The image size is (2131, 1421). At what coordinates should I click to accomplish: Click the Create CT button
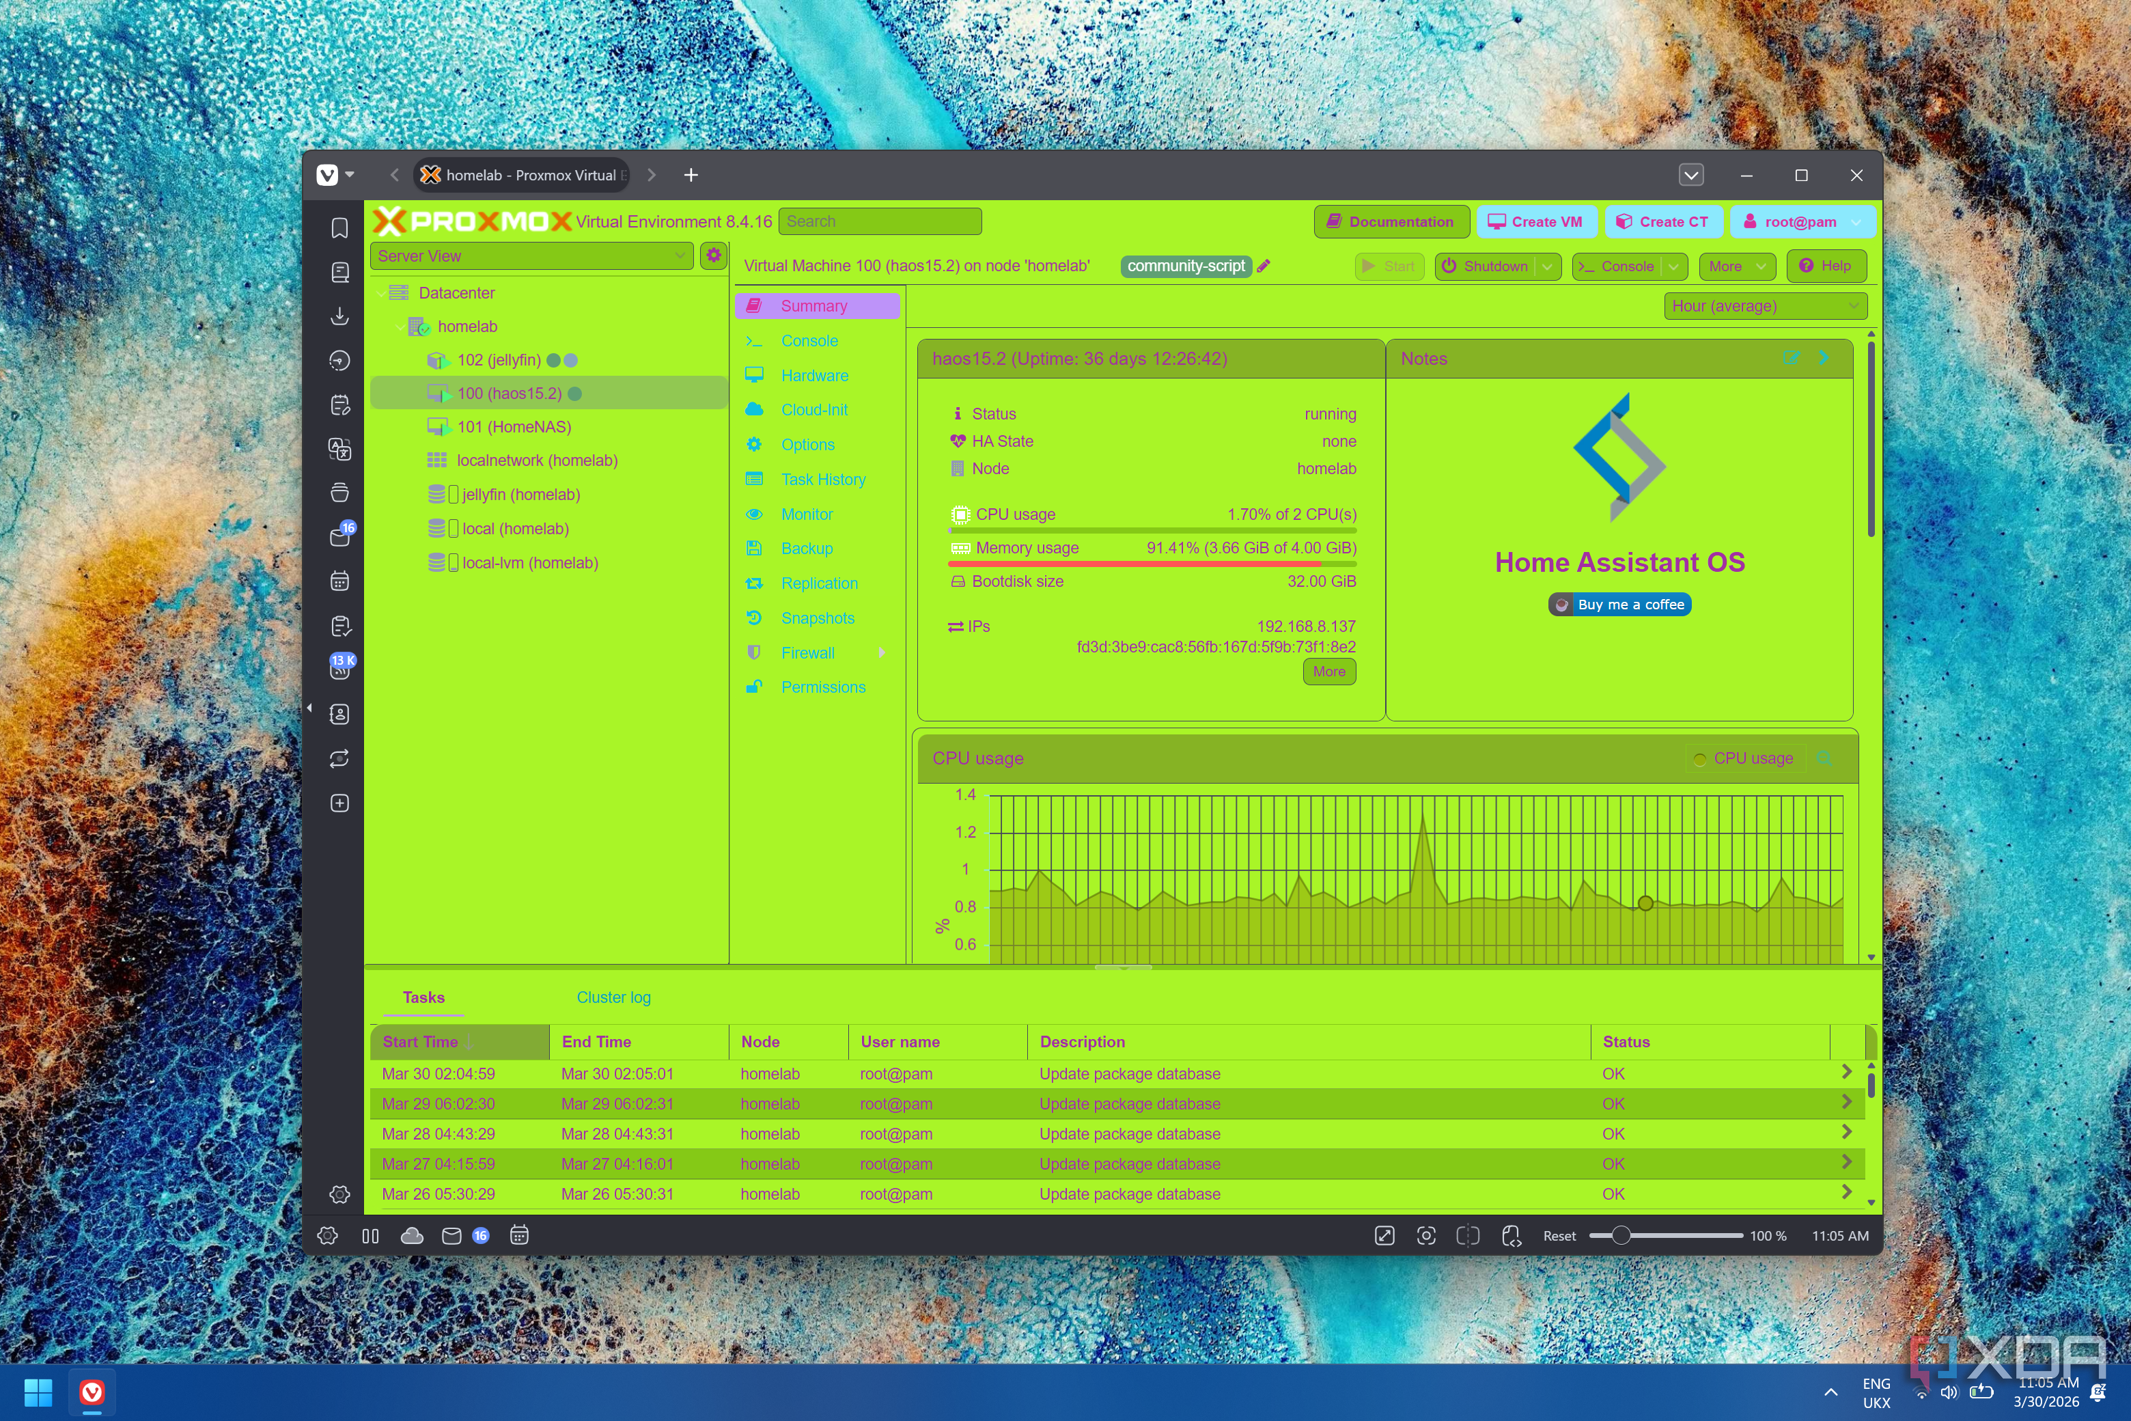tap(1664, 222)
